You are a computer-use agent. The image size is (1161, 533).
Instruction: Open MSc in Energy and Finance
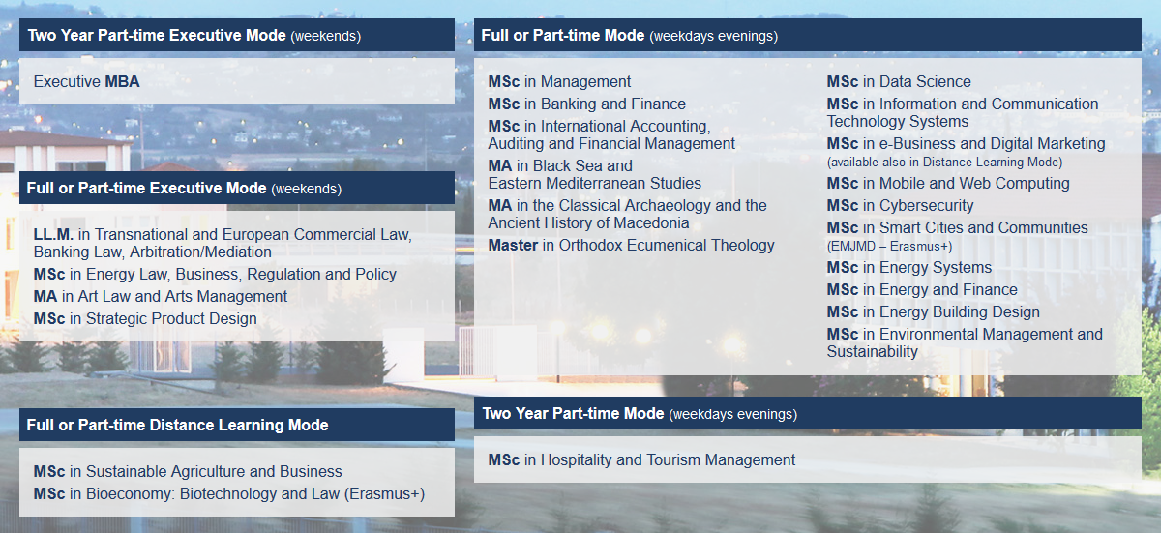coord(922,289)
